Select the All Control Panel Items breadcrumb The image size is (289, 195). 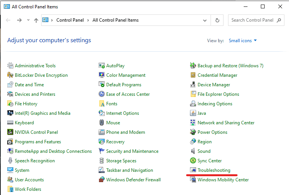pyautogui.click(x=116, y=20)
